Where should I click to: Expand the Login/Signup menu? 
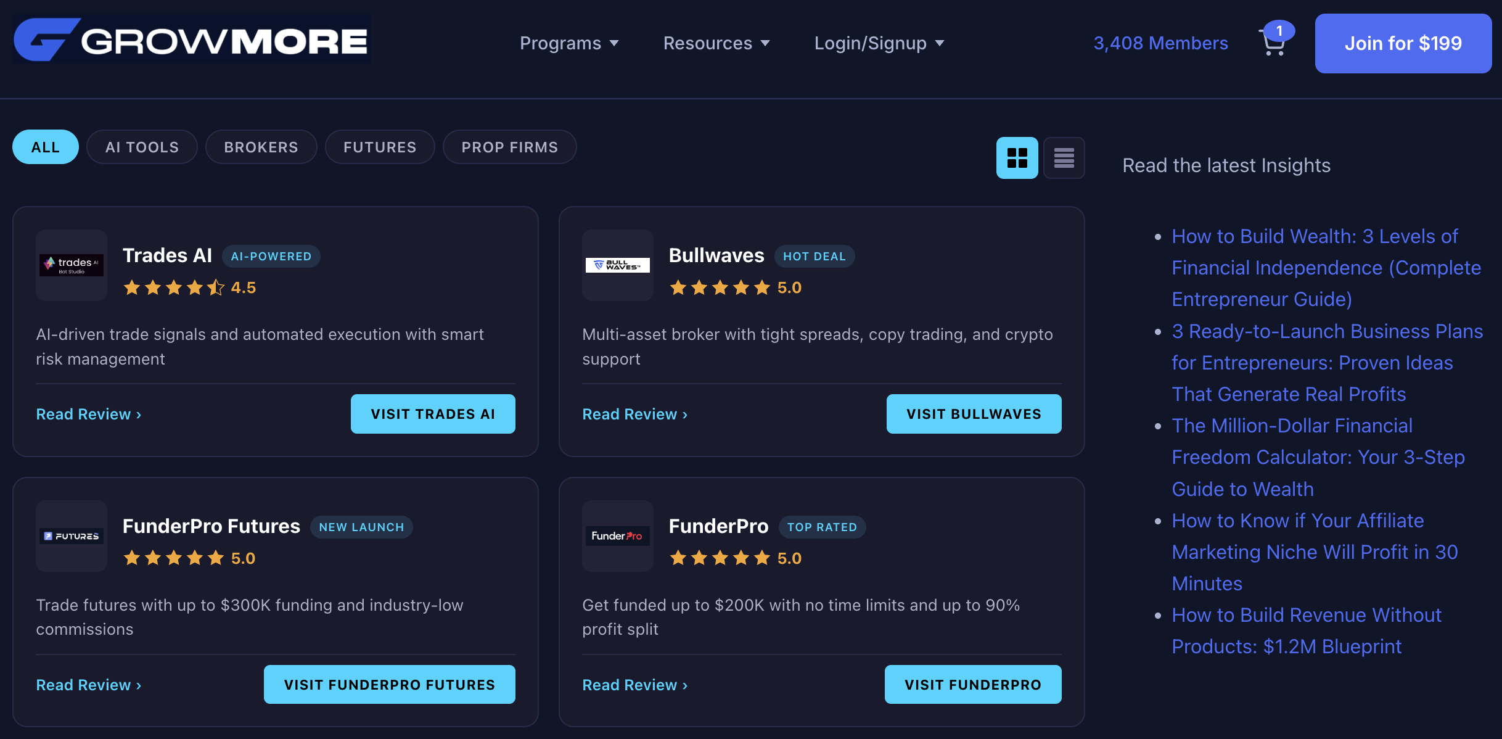pos(879,43)
